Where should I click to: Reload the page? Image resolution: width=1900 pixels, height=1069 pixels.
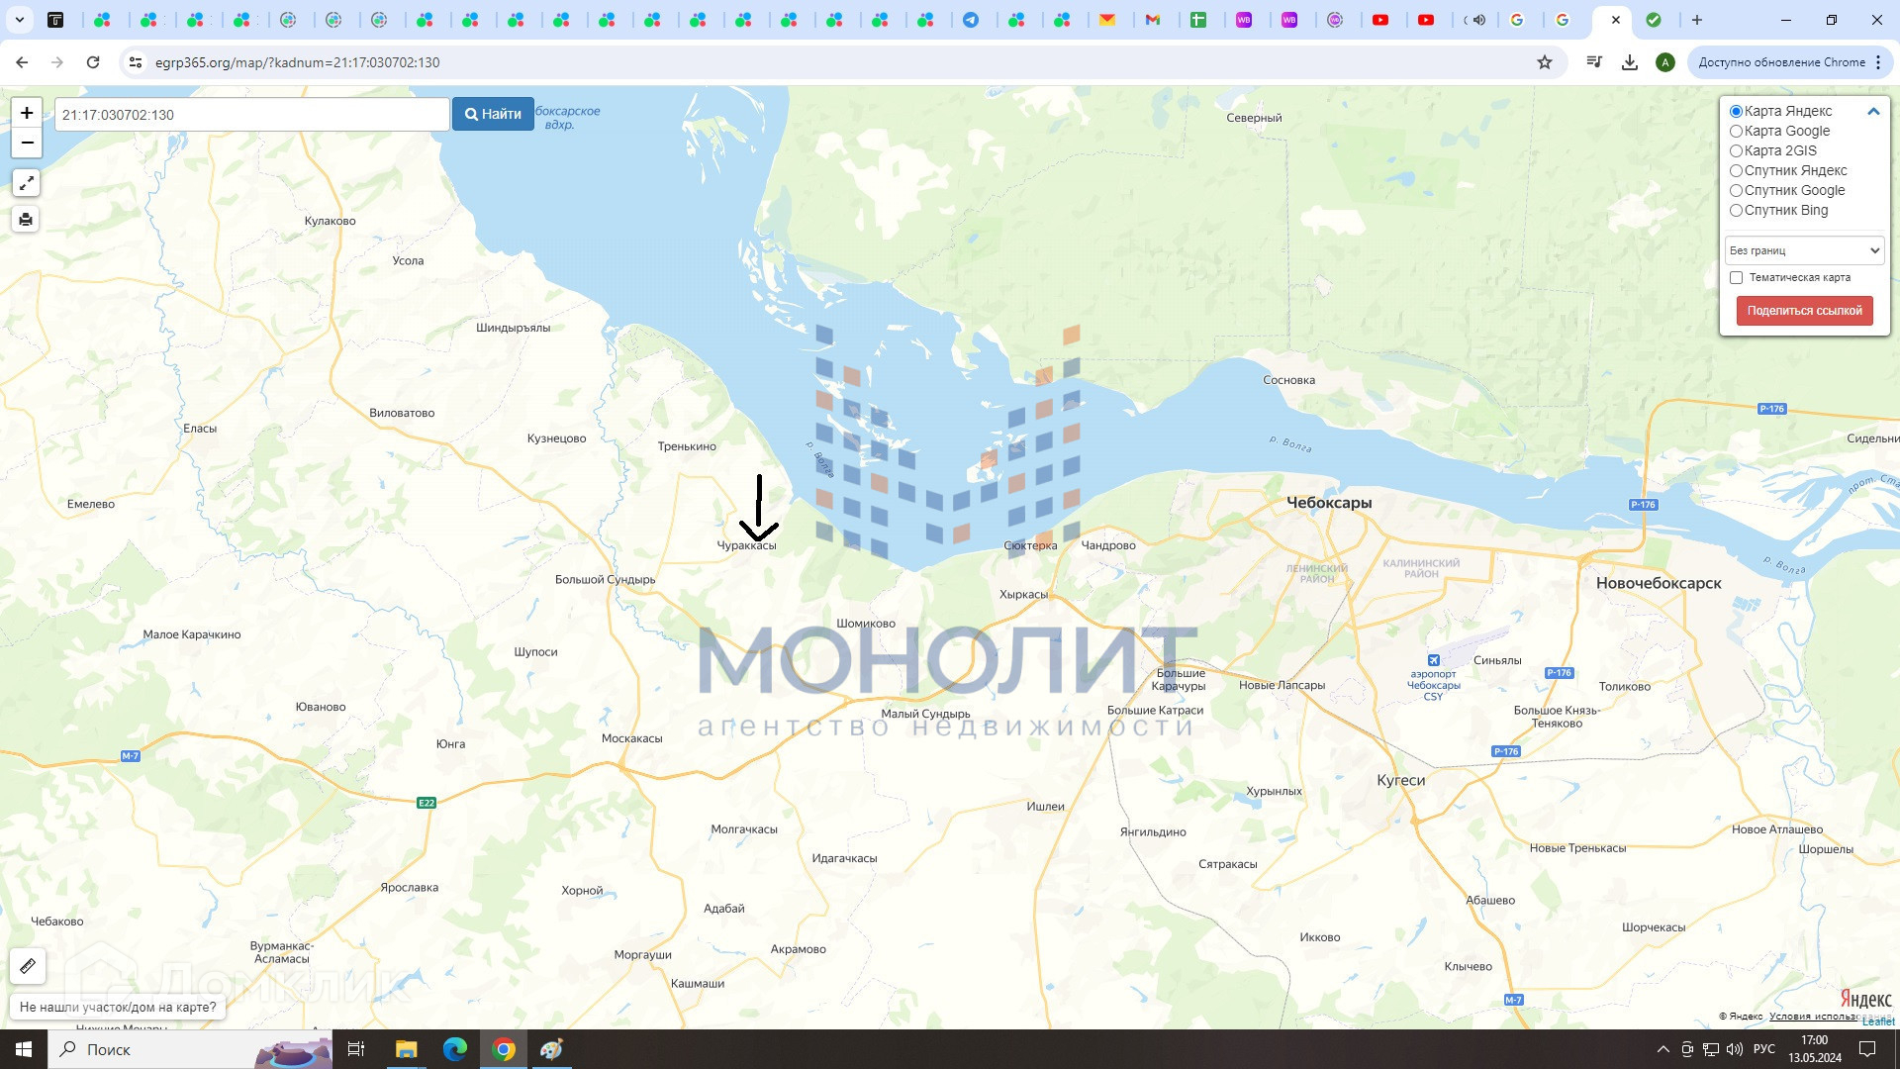coord(93,62)
